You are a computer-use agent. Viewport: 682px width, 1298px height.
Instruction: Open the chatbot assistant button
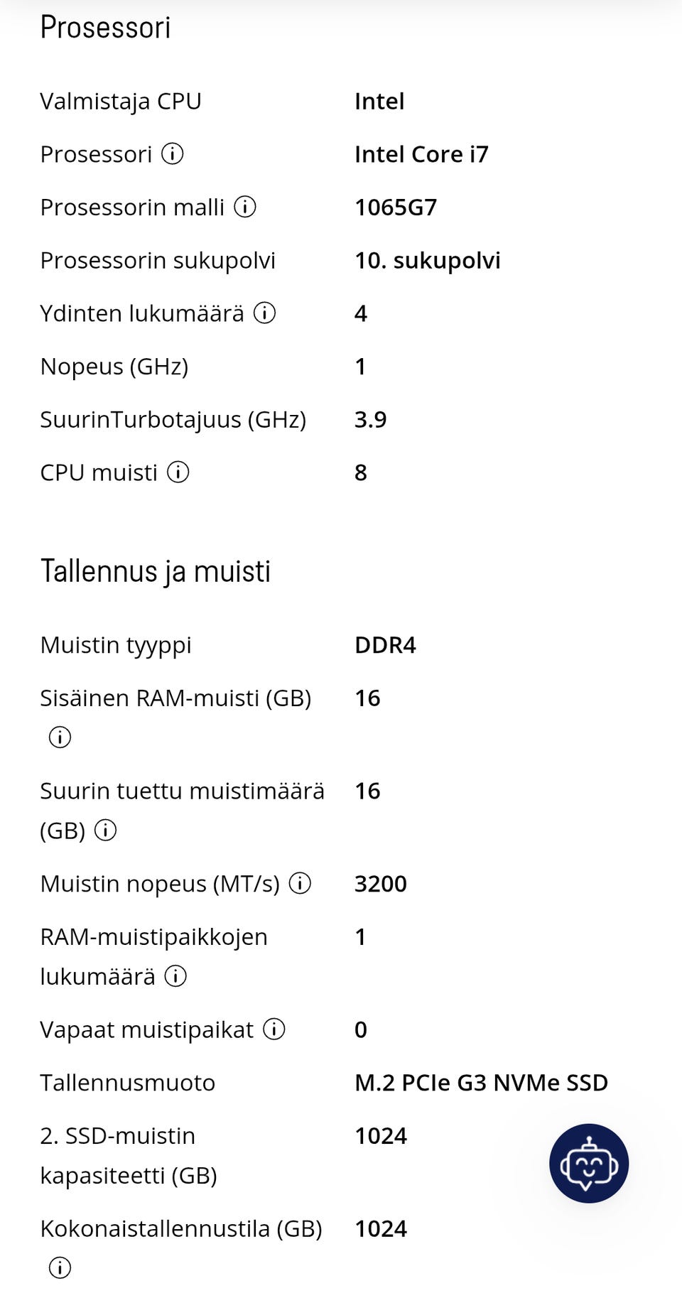(588, 1163)
